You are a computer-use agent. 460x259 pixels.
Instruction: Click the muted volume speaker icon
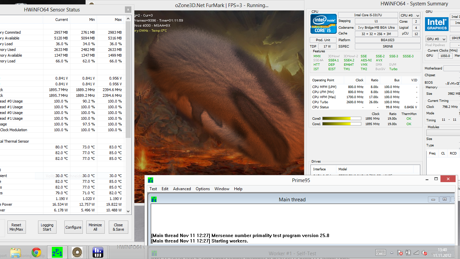tap(424, 253)
